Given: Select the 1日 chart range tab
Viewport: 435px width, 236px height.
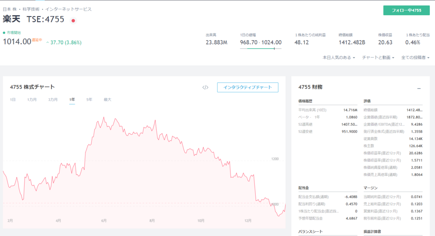Looking at the screenshot, I should [x=13, y=100].
